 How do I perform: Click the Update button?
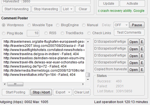tap(109, 4)
